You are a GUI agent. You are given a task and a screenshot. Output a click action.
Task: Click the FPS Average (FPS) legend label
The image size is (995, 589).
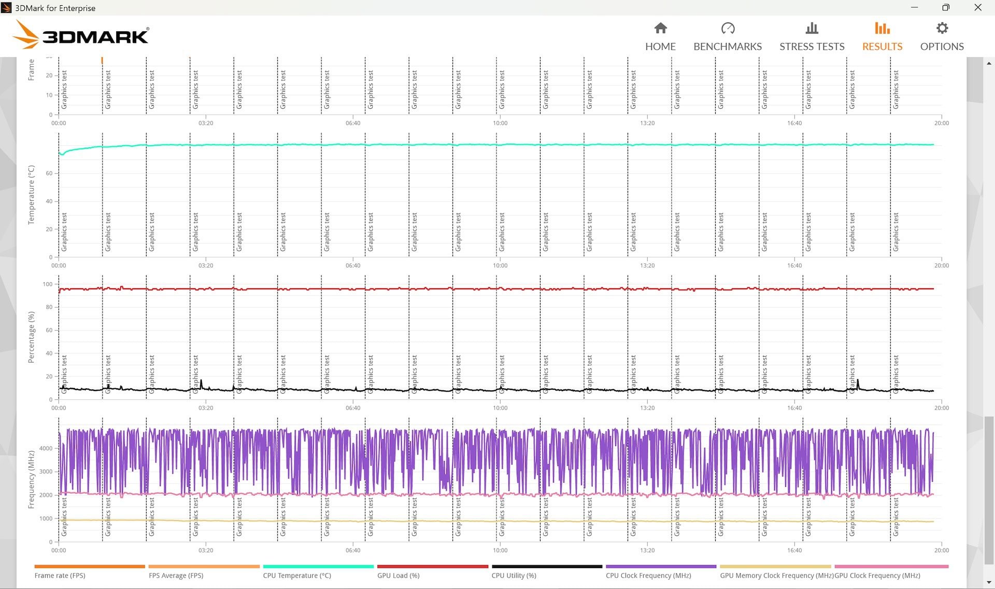coord(176,576)
